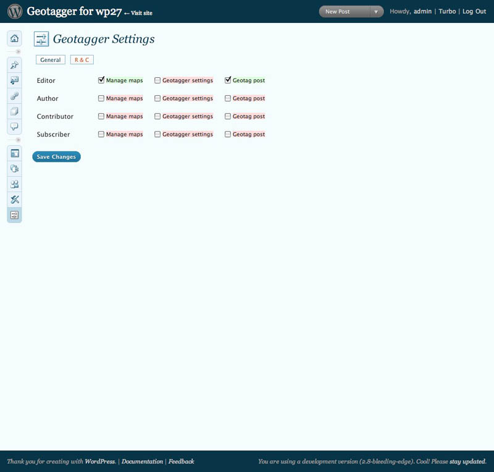Expand sidebar menu using top separator arrow
The width and height of the screenshot is (494, 472).
click(18, 51)
